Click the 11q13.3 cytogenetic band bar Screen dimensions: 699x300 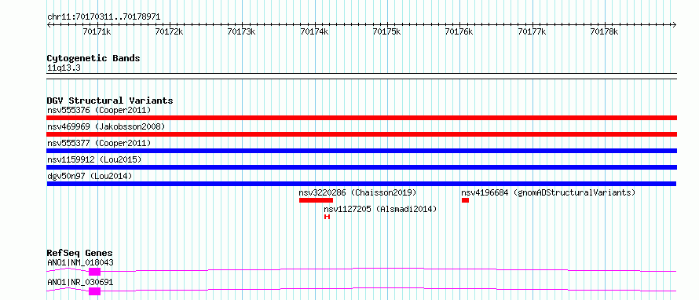[361, 75]
